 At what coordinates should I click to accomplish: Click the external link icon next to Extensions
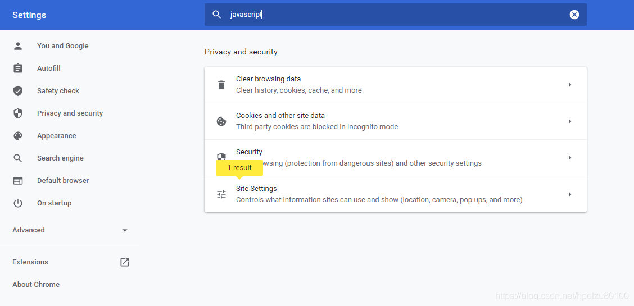coord(125,262)
